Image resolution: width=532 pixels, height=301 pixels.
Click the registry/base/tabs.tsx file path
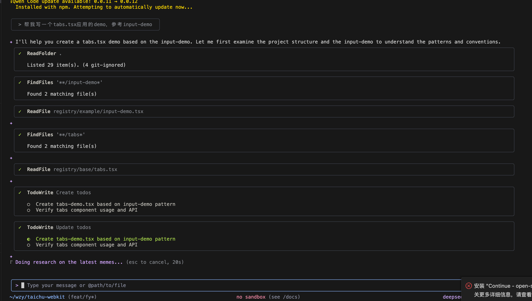point(85,170)
